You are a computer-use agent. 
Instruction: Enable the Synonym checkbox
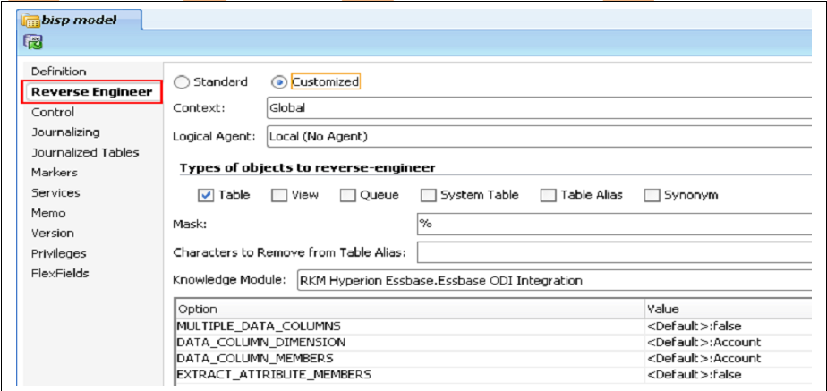click(652, 195)
